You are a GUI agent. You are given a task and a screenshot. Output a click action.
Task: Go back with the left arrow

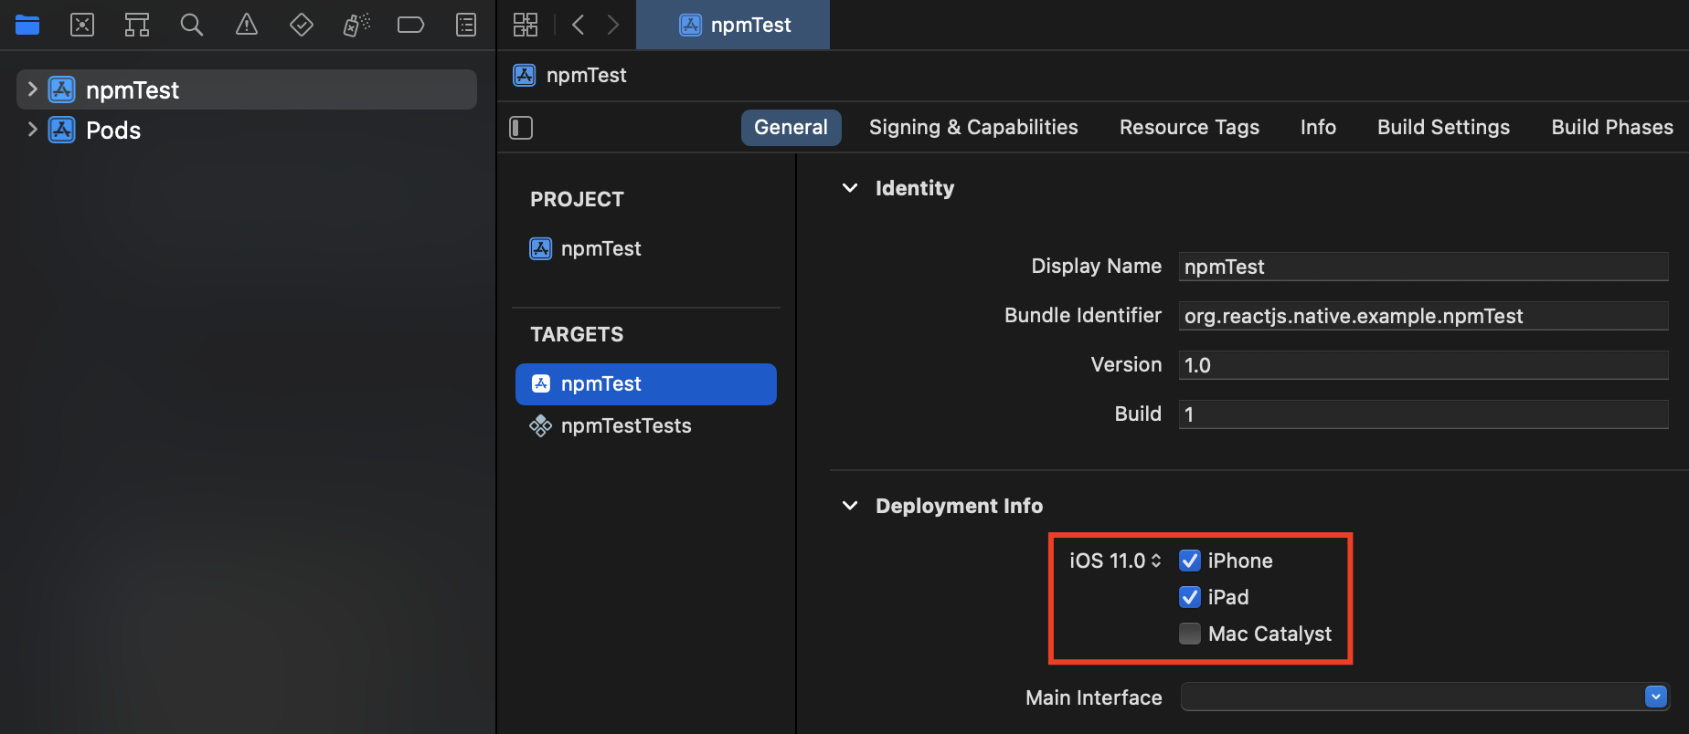578,25
